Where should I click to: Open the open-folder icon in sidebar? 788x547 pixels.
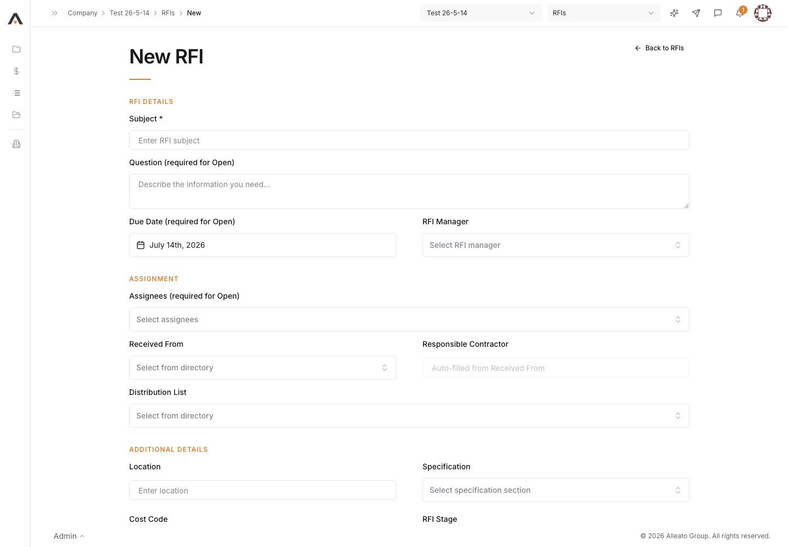[16, 115]
